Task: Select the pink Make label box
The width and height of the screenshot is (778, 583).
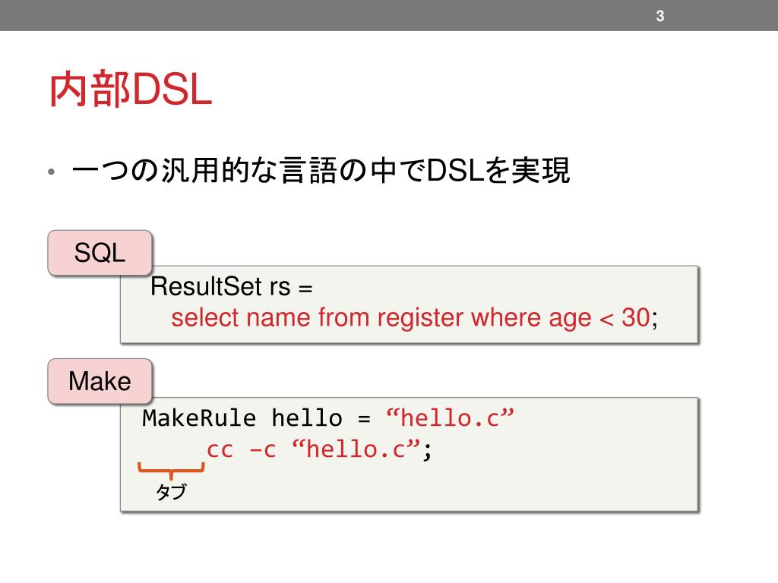Action: (x=100, y=381)
